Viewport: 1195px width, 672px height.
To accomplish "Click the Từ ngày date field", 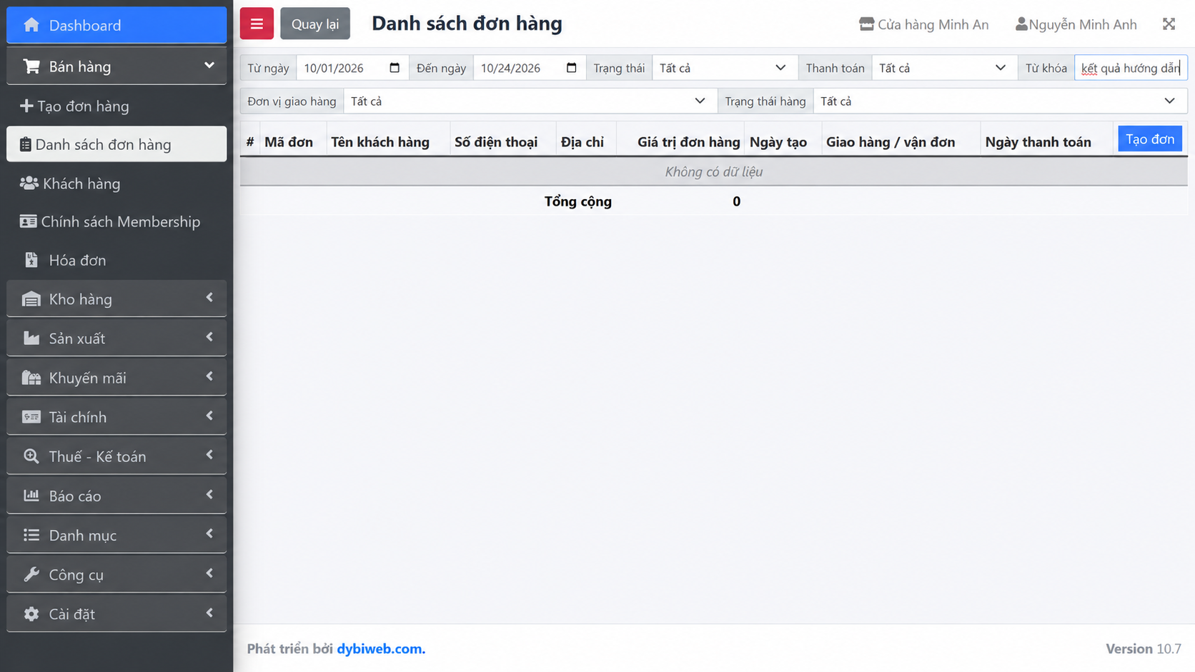I will click(352, 68).
